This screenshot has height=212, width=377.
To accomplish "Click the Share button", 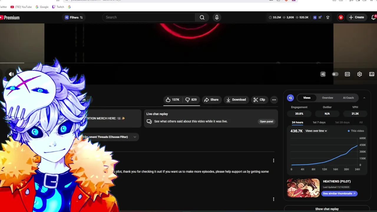I will click(x=211, y=100).
